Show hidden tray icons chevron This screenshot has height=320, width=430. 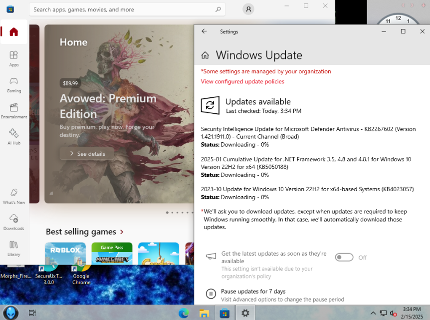(373, 313)
